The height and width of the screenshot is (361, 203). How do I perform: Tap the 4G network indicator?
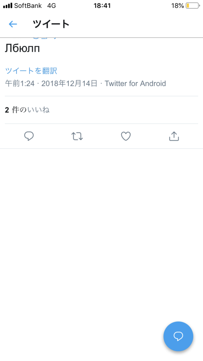pyautogui.click(x=52, y=6)
